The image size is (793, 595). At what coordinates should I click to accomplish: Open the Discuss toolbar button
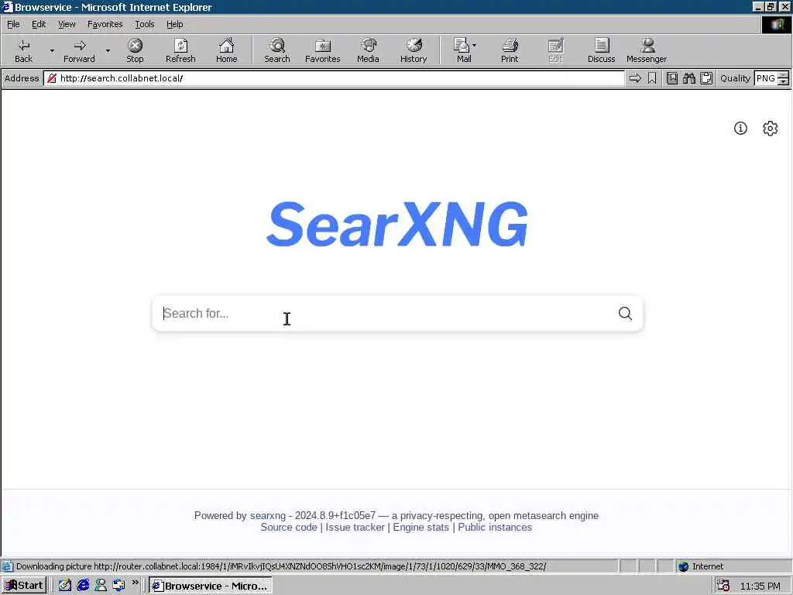601,50
